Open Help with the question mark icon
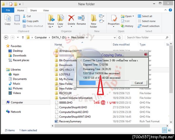The image size is (175, 140). 170,10
